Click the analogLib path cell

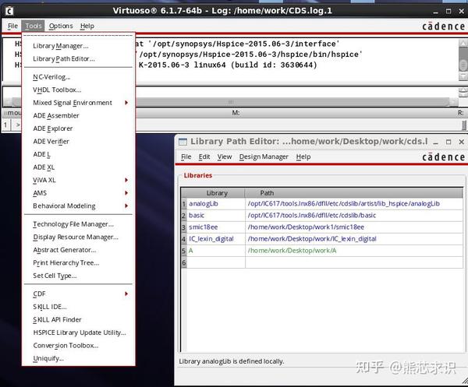click(x=353, y=203)
